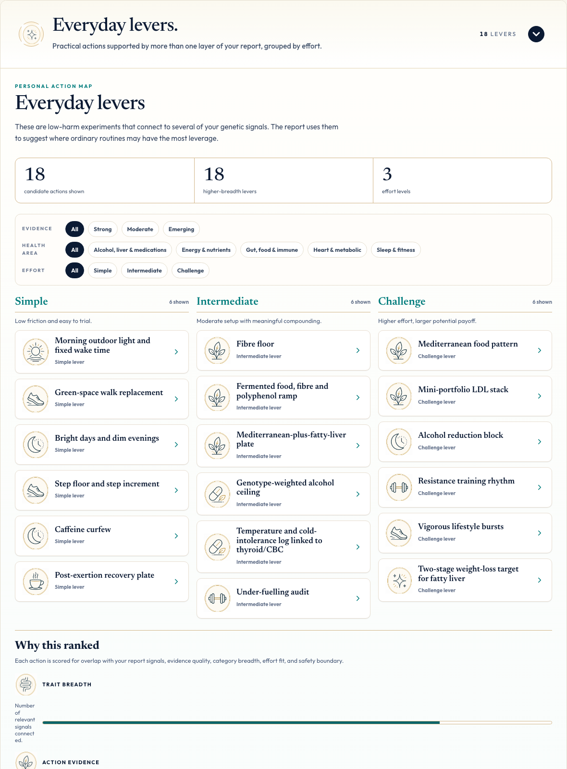Expand Morning outdoor light card chevron

(x=176, y=352)
